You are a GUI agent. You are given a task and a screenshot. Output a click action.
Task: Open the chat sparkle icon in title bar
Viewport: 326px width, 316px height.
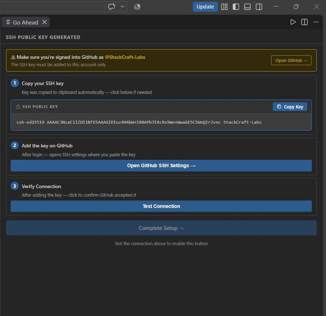[x=112, y=7]
